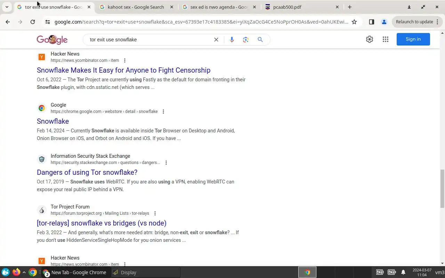Click the vm3 label in the taskbar
The height and width of the screenshot is (278, 445).
tap(439, 272)
